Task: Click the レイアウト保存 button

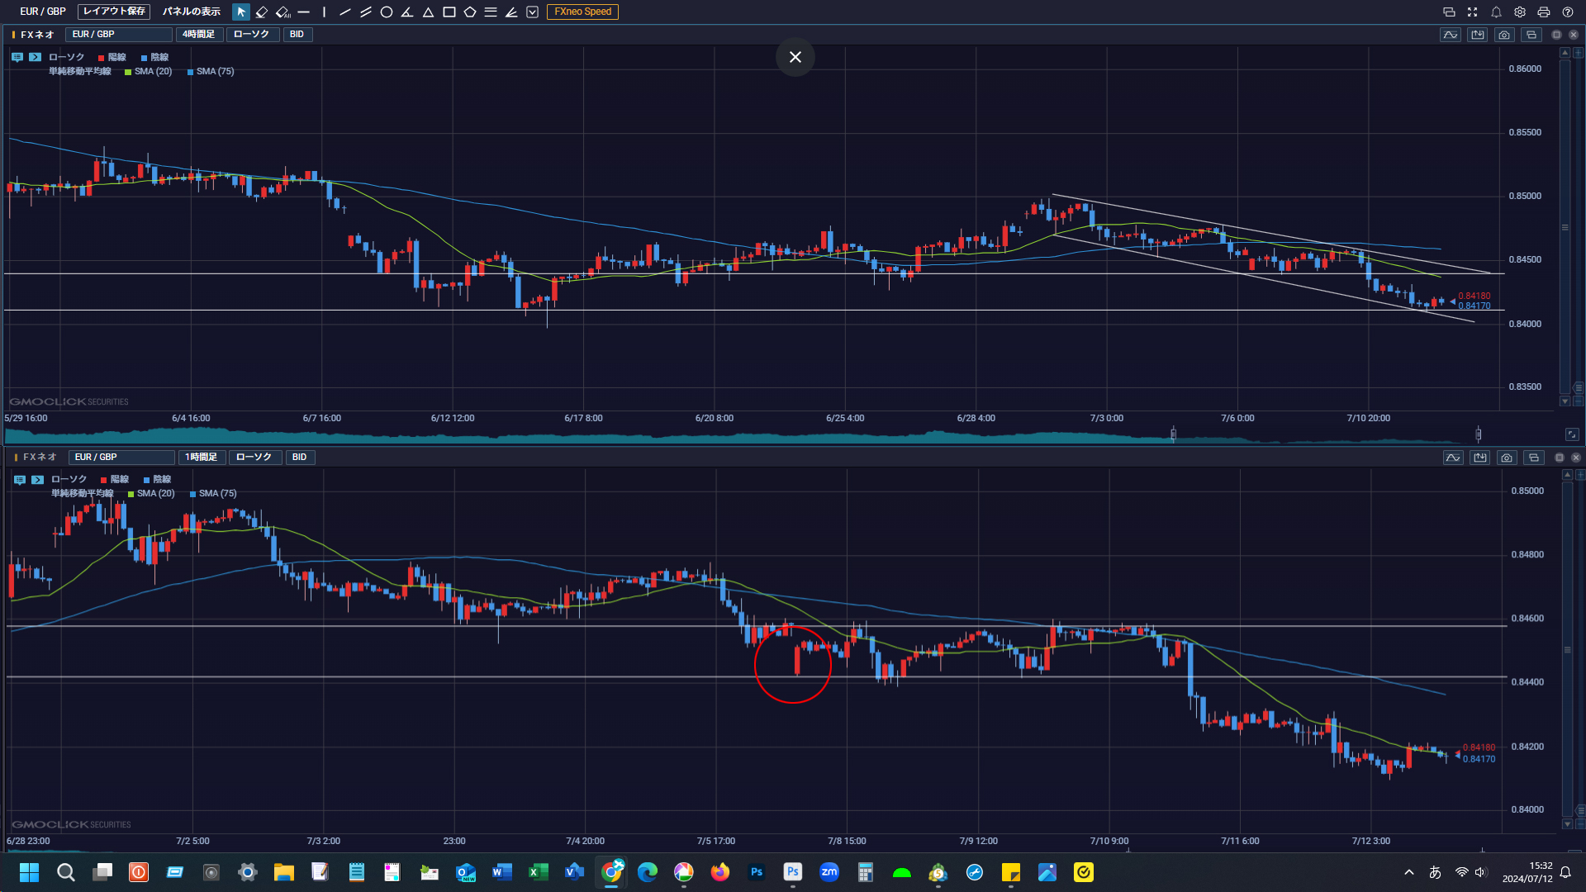Action: coord(114,12)
